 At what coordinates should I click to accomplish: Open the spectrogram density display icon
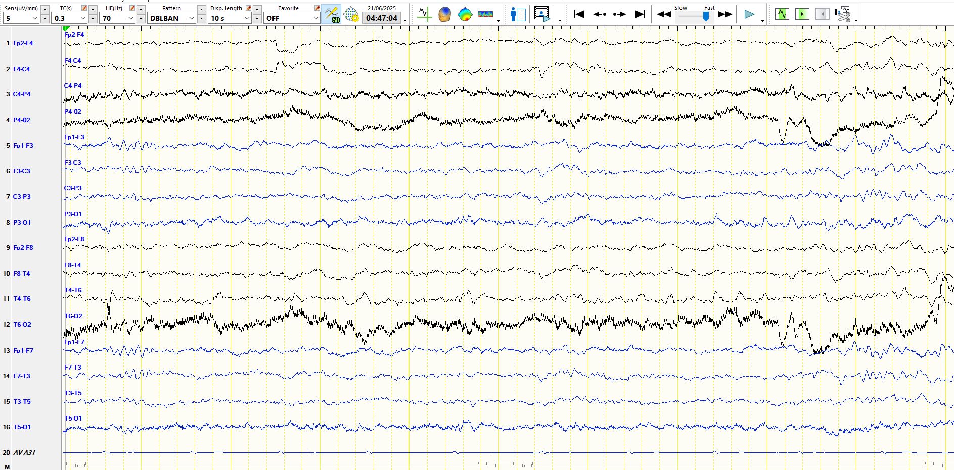point(485,14)
